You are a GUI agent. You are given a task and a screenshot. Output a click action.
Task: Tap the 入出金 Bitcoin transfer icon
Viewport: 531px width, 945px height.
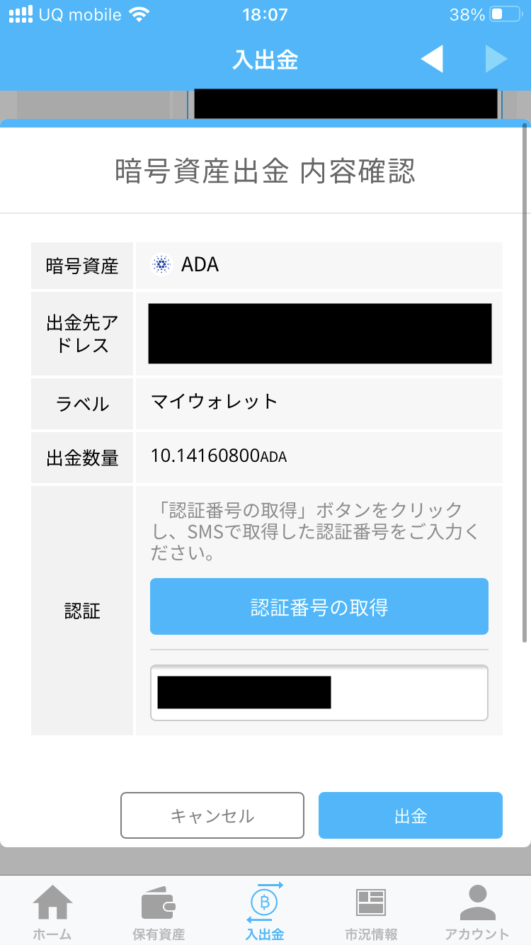click(x=265, y=901)
